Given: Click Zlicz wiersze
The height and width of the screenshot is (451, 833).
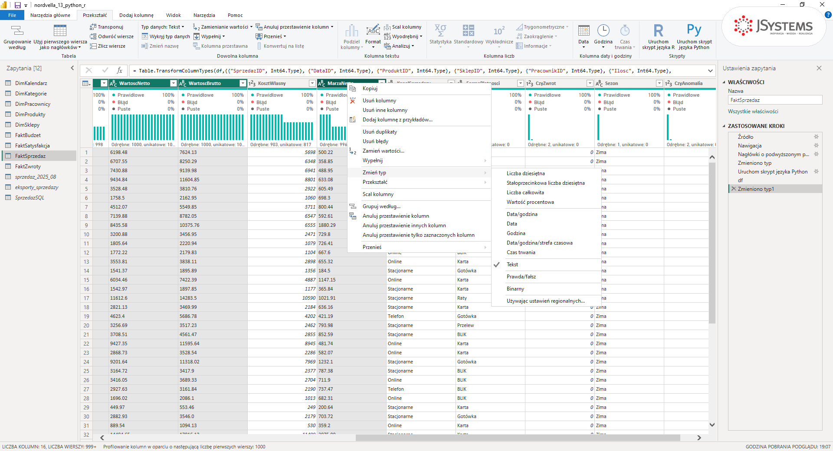Looking at the screenshot, I should click(108, 46).
